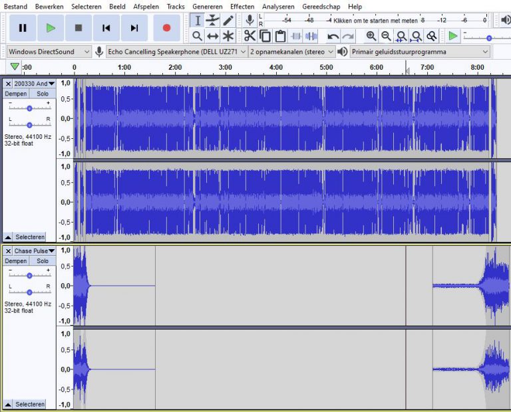Click the Zoom In icon
Image resolution: width=511 pixels, height=412 pixels.
pyautogui.click(x=371, y=36)
